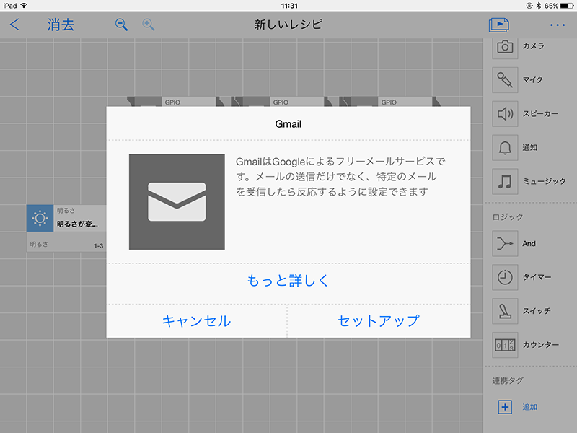Zoom out the recipe canvas

point(122,25)
